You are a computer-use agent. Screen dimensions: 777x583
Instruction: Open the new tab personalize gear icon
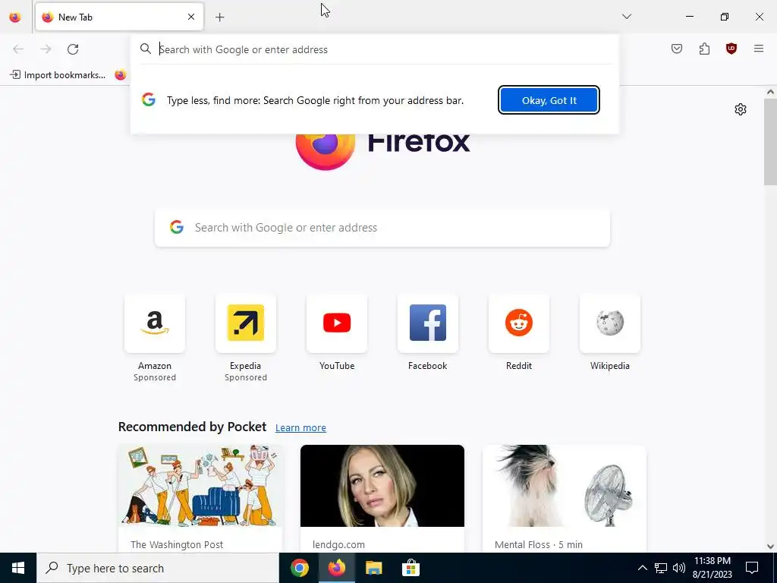(x=741, y=109)
